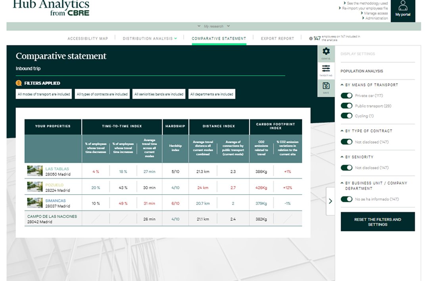
Task: Click All seniorities bands filter tag
Action: tap(159, 94)
